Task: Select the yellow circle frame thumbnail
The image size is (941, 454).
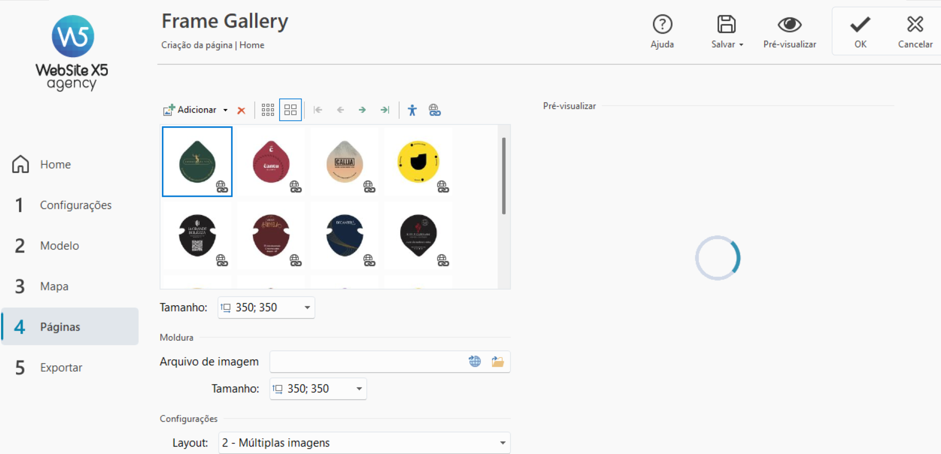Action: pos(418,161)
